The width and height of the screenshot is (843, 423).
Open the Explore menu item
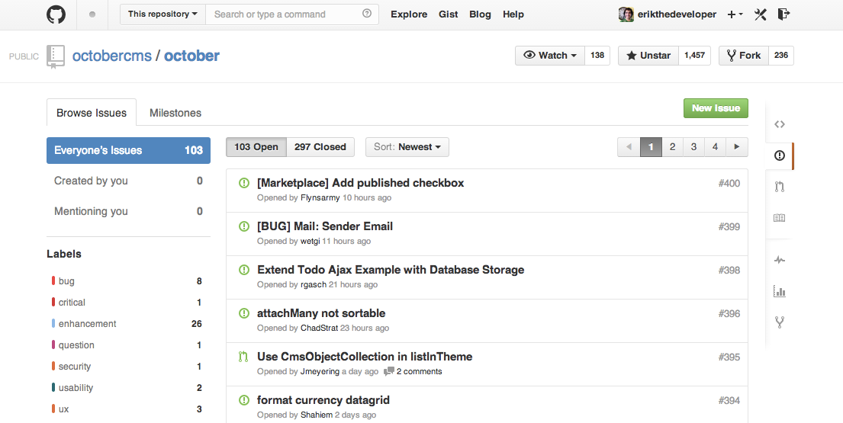pyautogui.click(x=409, y=14)
